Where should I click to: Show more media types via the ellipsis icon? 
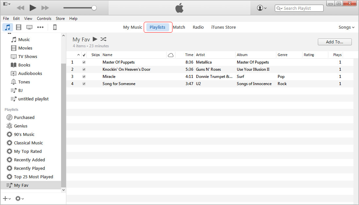(x=40, y=27)
